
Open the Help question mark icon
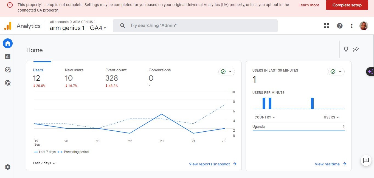pos(340,26)
